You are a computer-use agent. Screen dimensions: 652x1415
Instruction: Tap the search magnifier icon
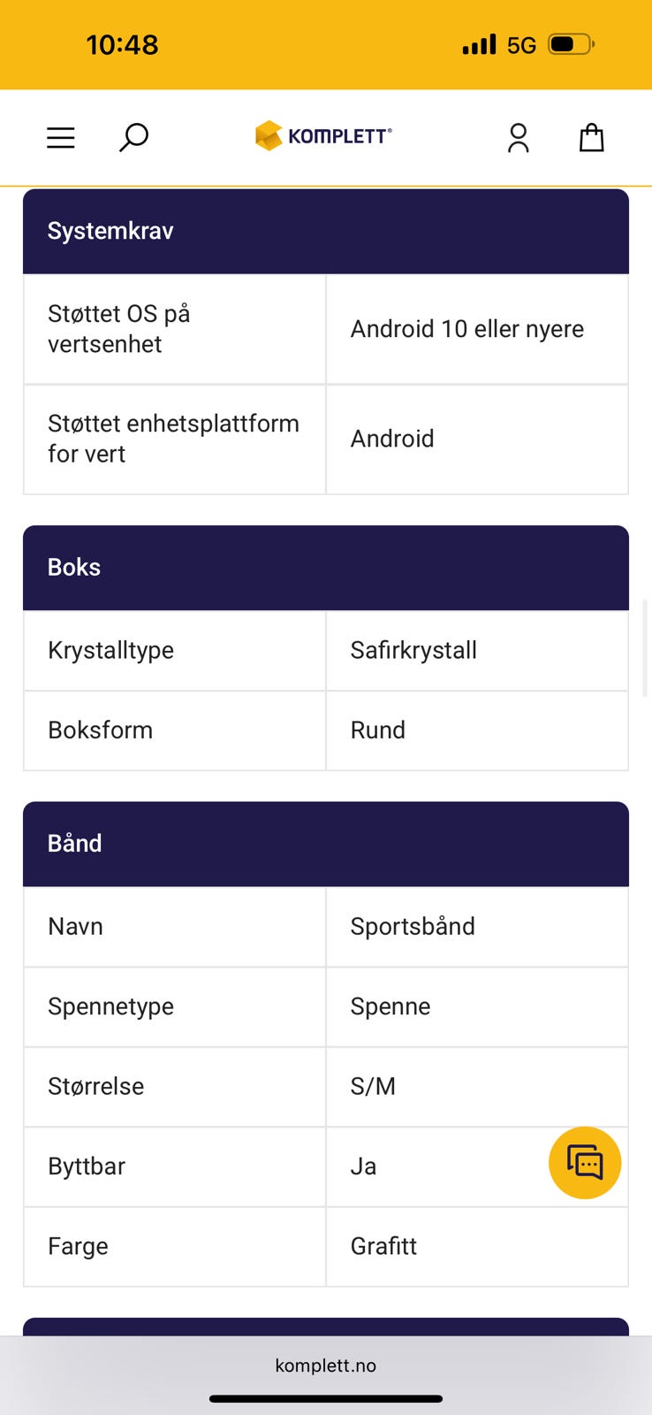tap(133, 137)
